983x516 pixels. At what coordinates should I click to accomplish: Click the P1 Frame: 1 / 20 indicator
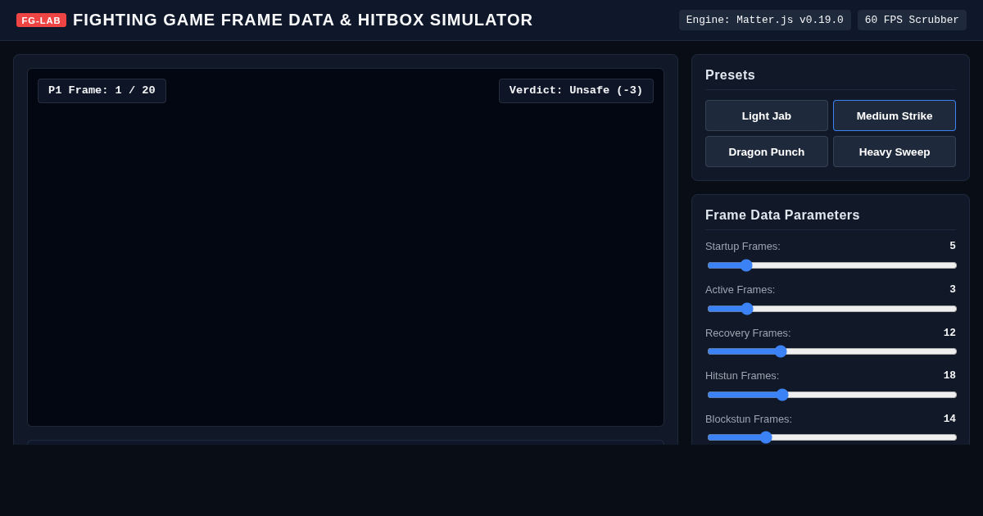click(x=102, y=91)
